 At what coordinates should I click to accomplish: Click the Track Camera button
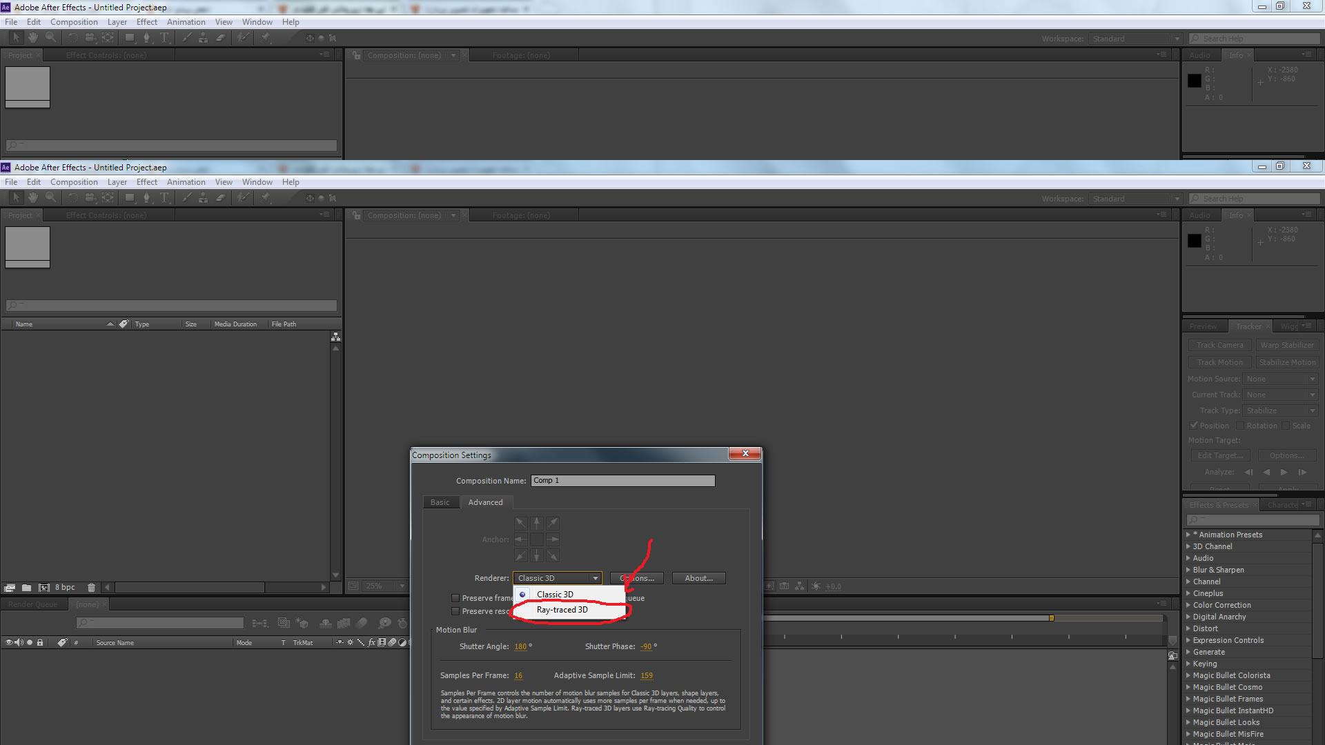pos(1219,345)
